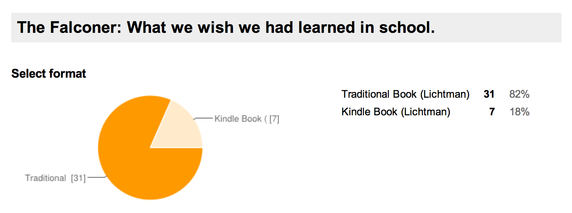The image size is (572, 213).
Task: Click the 18% percentage value
Action: coord(519,112)
